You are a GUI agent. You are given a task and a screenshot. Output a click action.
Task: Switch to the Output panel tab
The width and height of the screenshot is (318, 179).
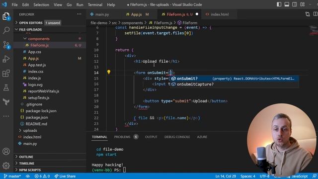151,137
